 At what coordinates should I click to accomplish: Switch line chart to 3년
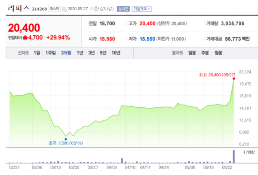click(92, 53)
